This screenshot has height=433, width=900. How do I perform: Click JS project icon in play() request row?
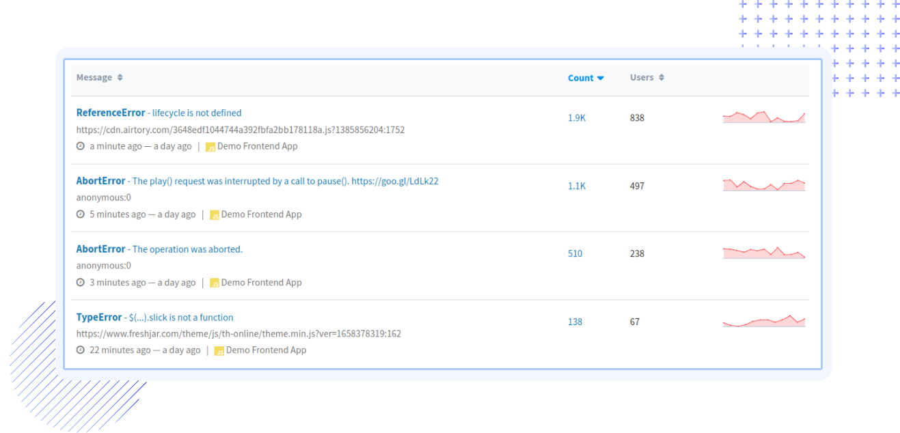[215, 215]
